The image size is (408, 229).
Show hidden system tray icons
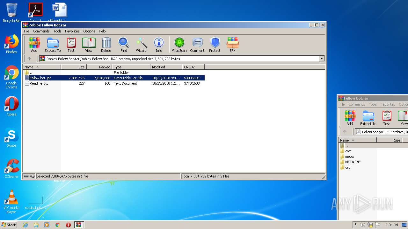355,225
